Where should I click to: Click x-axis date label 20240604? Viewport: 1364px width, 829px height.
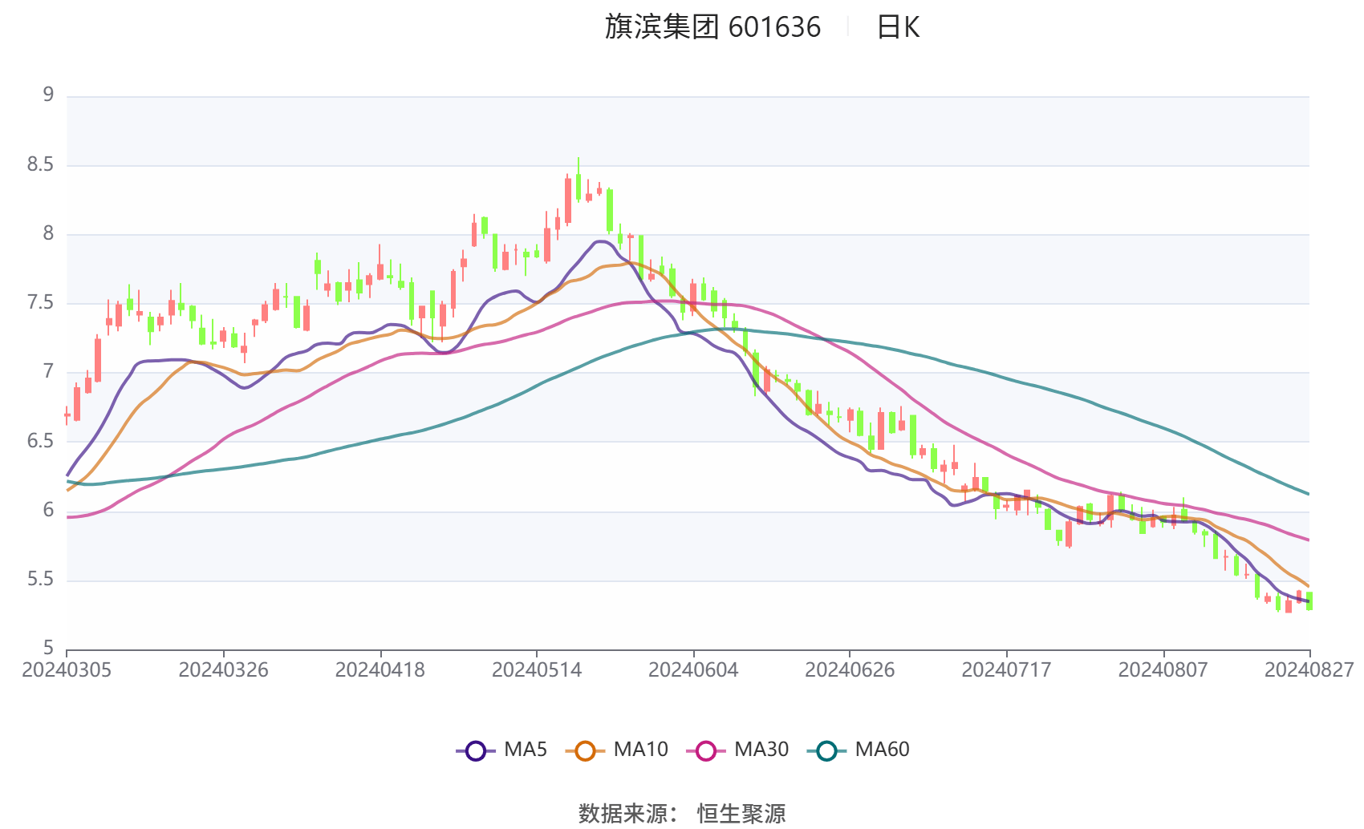point(693,670)
